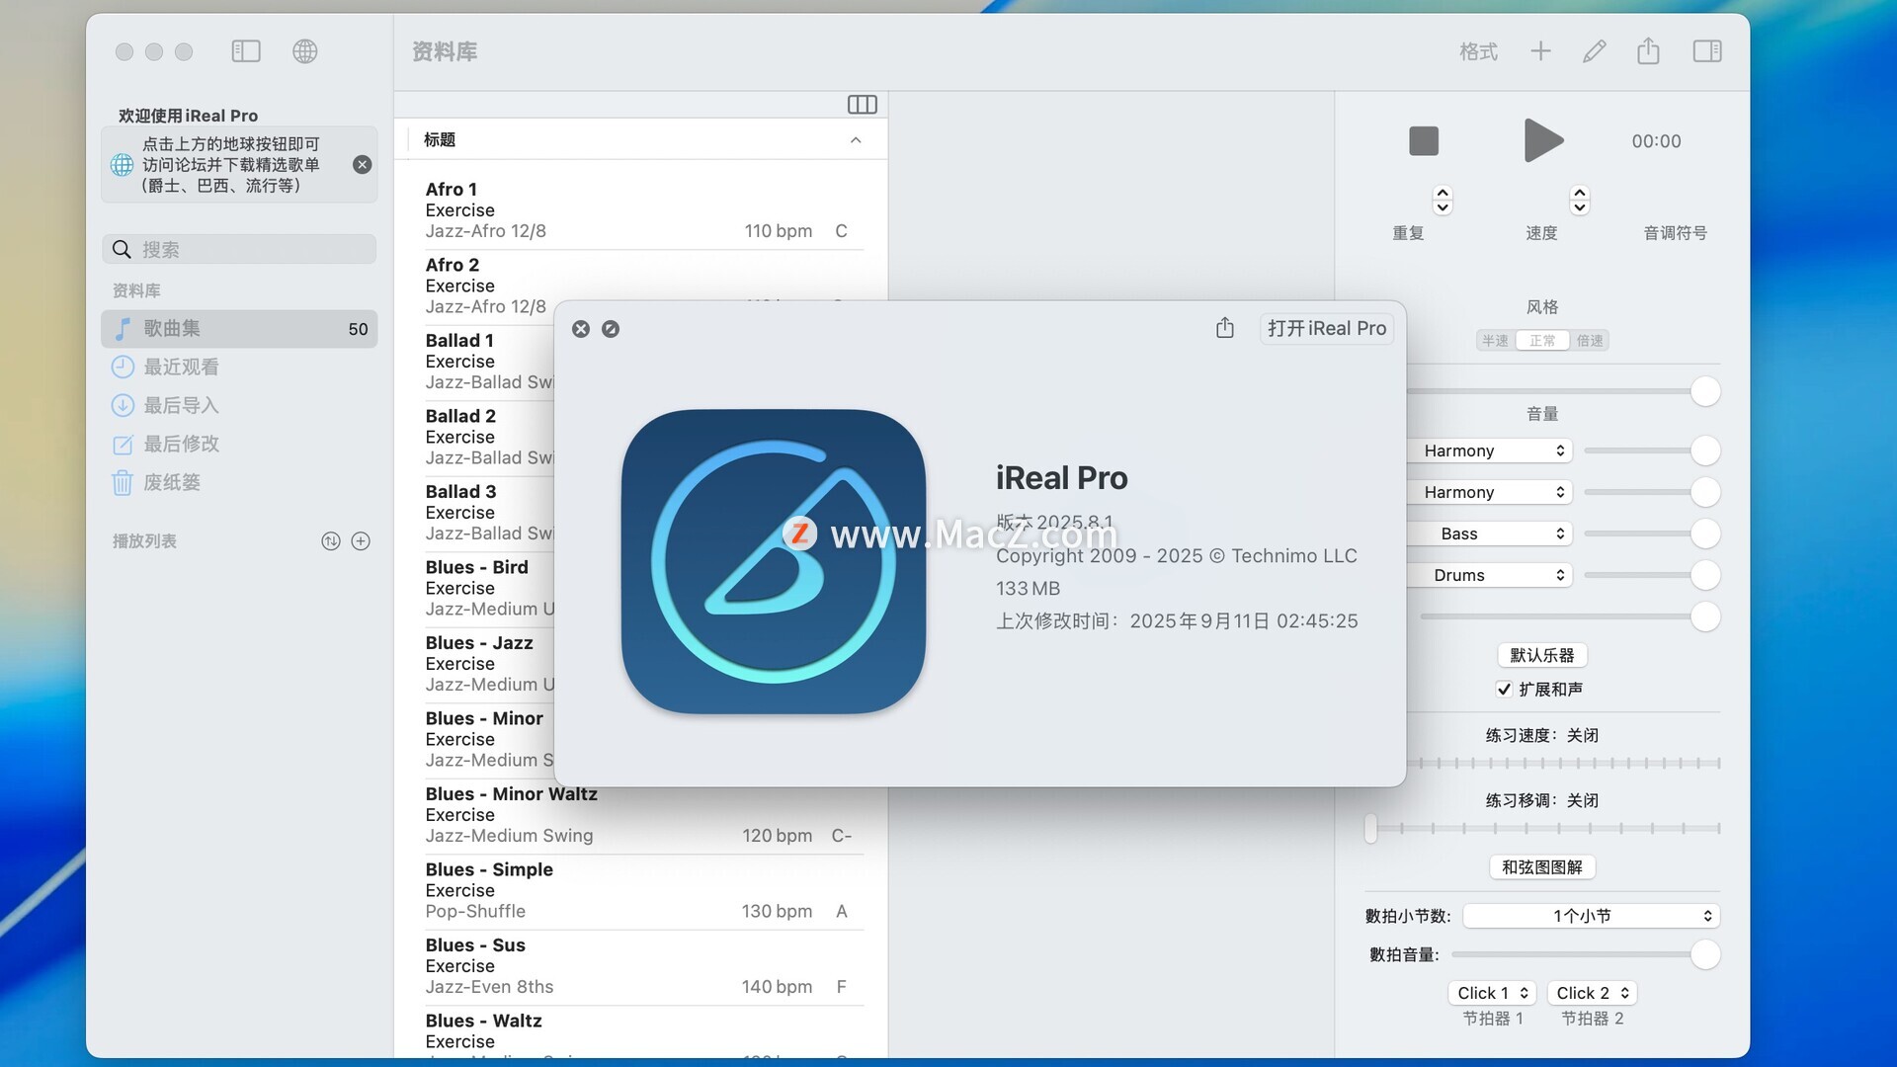Open the forums via globe toolbar icon

click(x=305, y=51)
